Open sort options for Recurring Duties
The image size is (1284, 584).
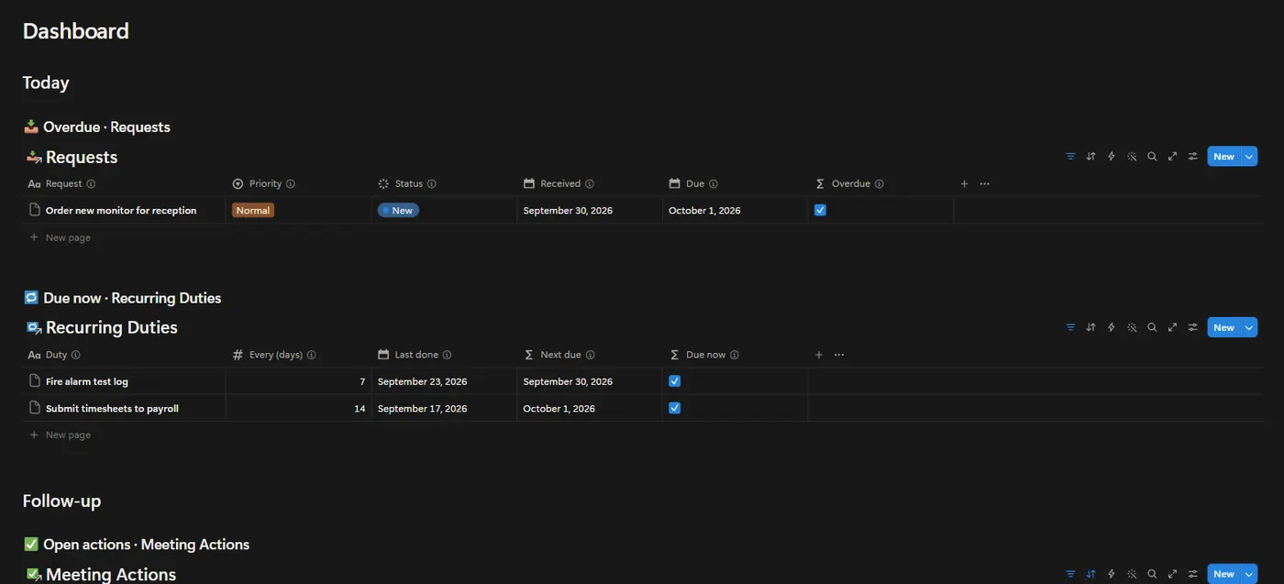tap(1090, 327)
